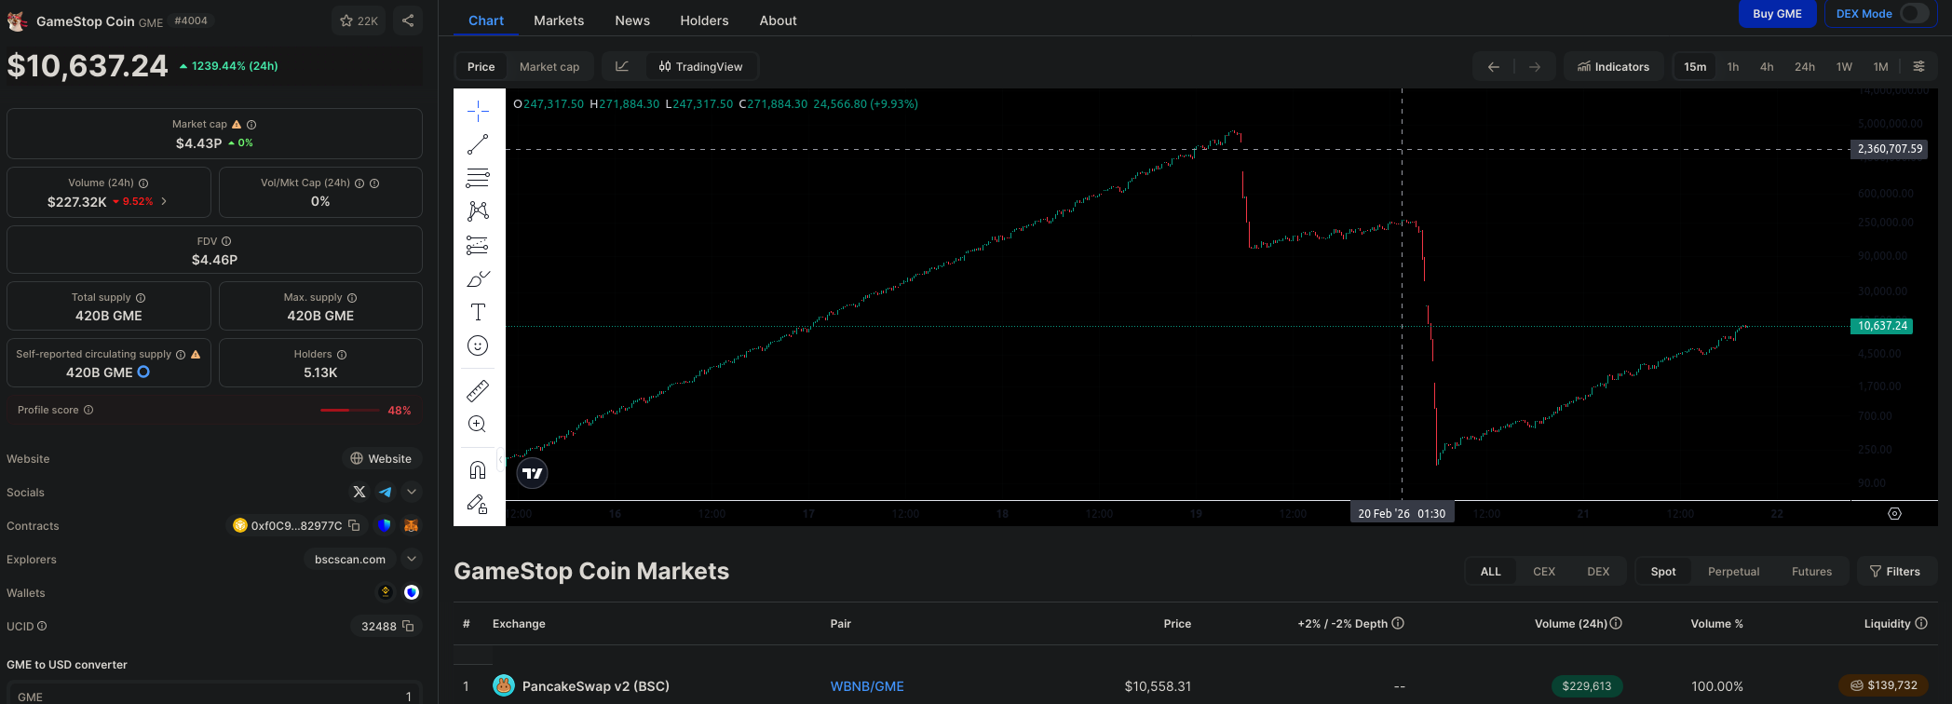Copy the contract address 0xf0C9...82977C
This screenshot has width=1952, height=704.
pyautogui.click(x=354, y=525)
